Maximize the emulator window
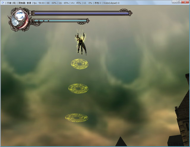The image size is (190, 147). 179,2
